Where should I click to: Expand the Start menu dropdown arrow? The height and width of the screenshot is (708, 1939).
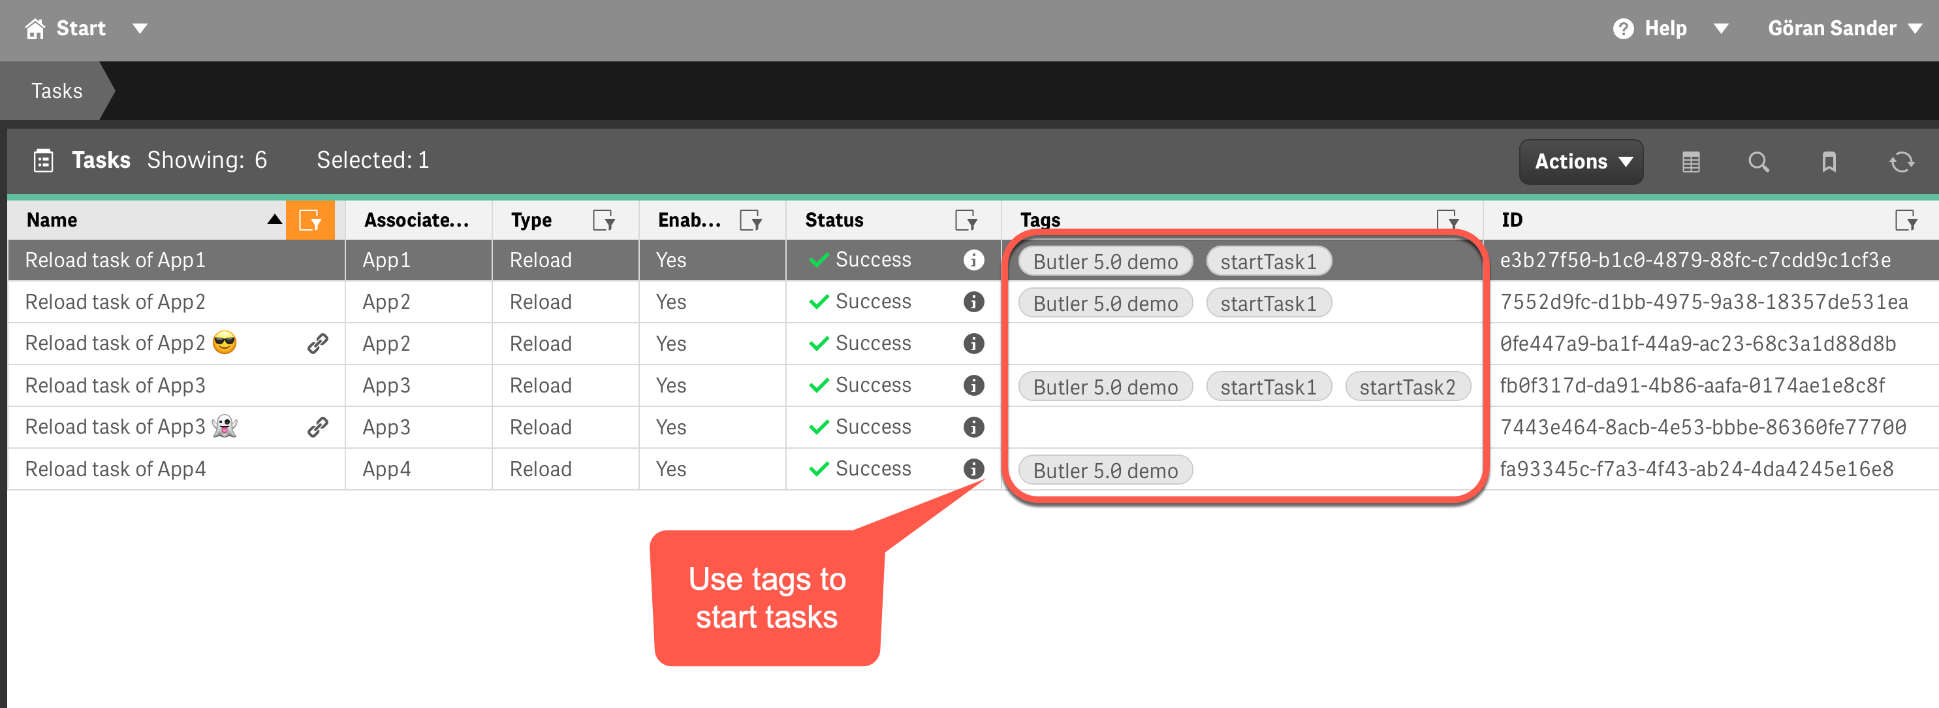tap(140, 29)
